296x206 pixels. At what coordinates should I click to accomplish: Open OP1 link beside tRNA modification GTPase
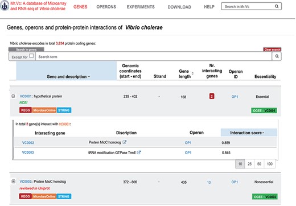pos(188,153)
